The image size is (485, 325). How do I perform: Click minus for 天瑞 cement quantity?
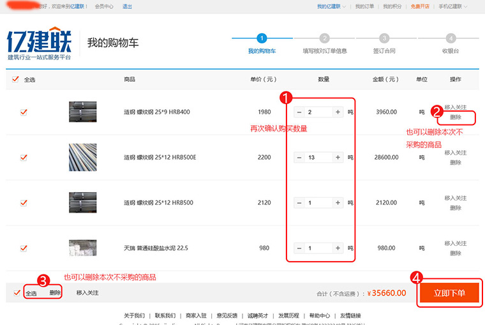tap(299, 248)
